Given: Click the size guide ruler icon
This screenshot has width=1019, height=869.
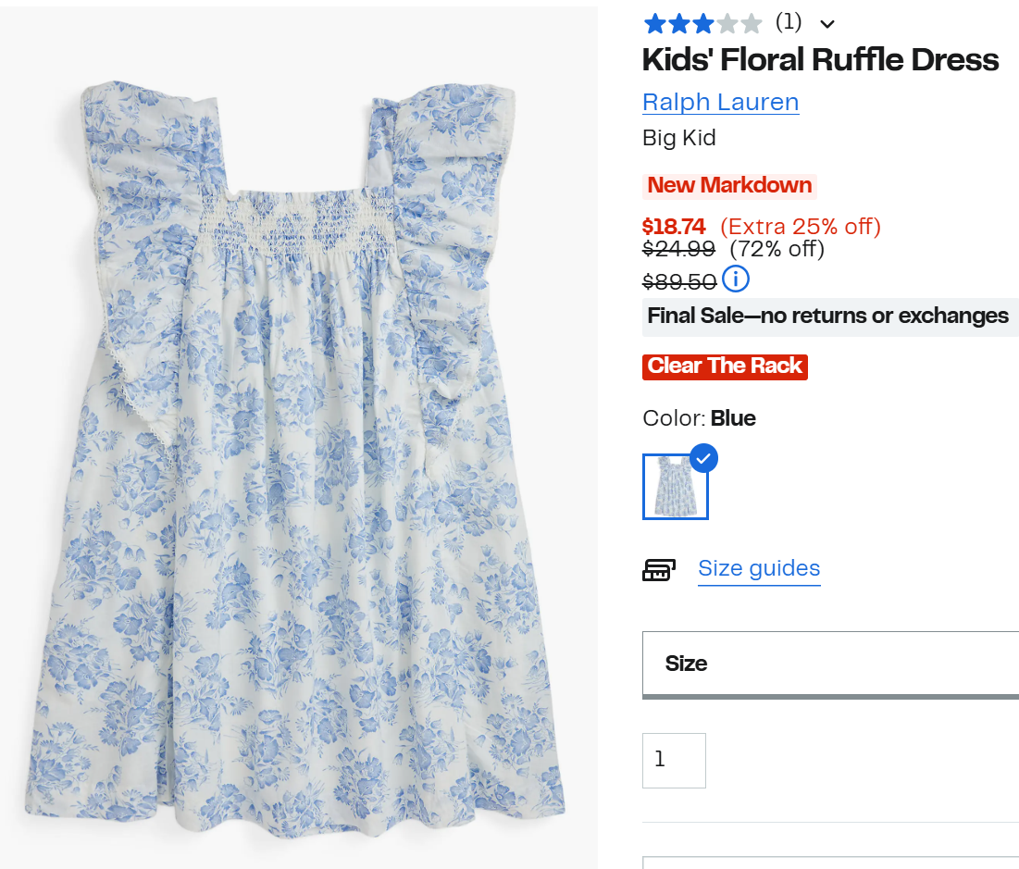Looking at the screenshot, I should click(x=659, y=570).
